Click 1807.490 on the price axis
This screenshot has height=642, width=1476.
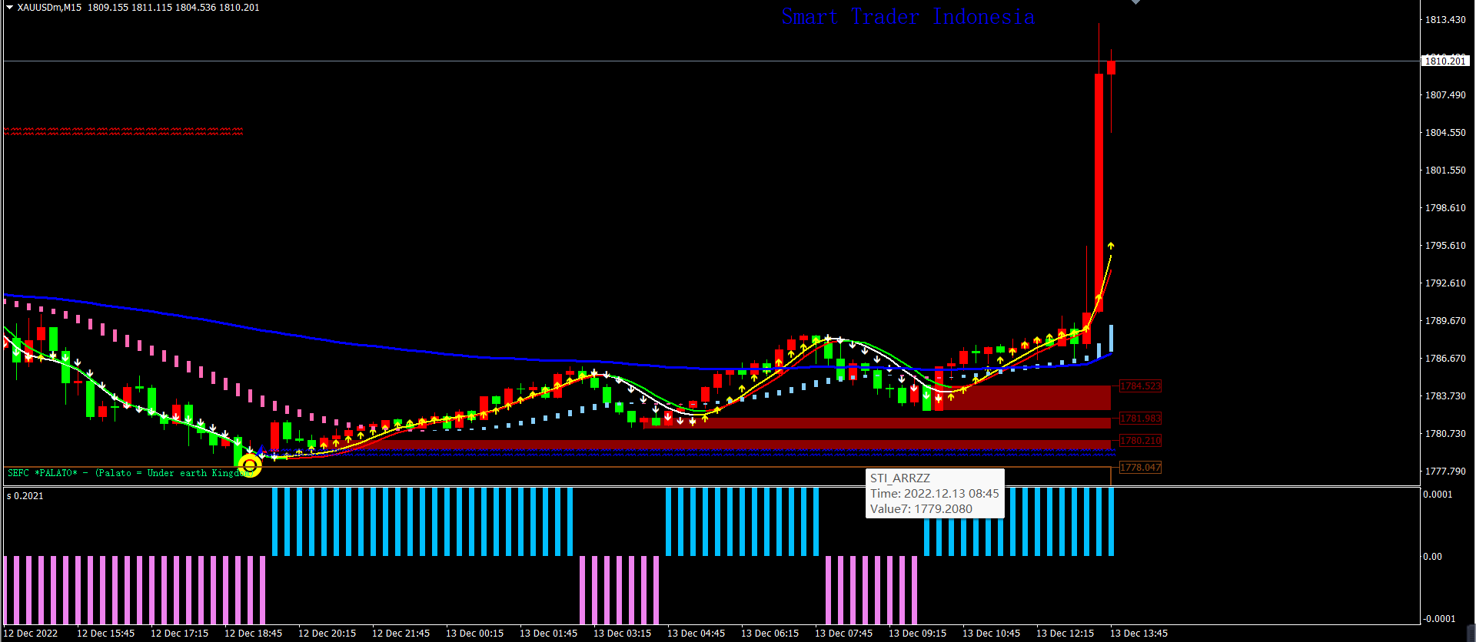pyautogui.click(x=1445, y=95)
